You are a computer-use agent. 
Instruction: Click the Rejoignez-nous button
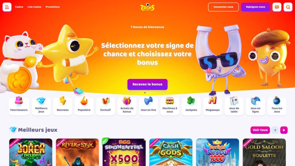(256, 7)
